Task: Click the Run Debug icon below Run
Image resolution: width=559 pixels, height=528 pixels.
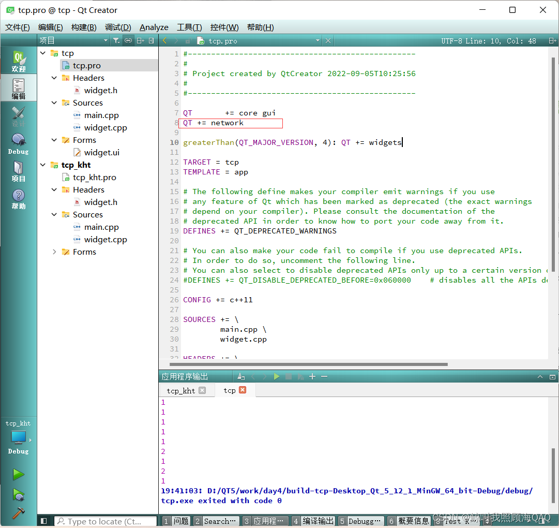Action: coord(19,495)
